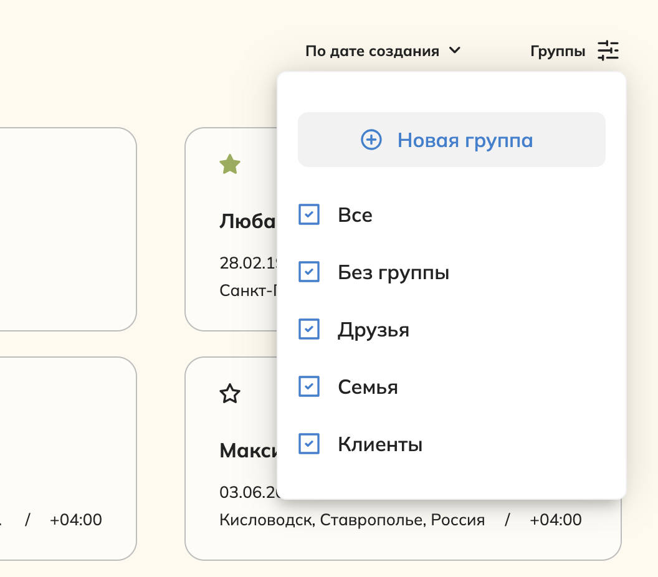
Task: Unfavorite the green star on Люба card
Action: [x=230, y=164]
